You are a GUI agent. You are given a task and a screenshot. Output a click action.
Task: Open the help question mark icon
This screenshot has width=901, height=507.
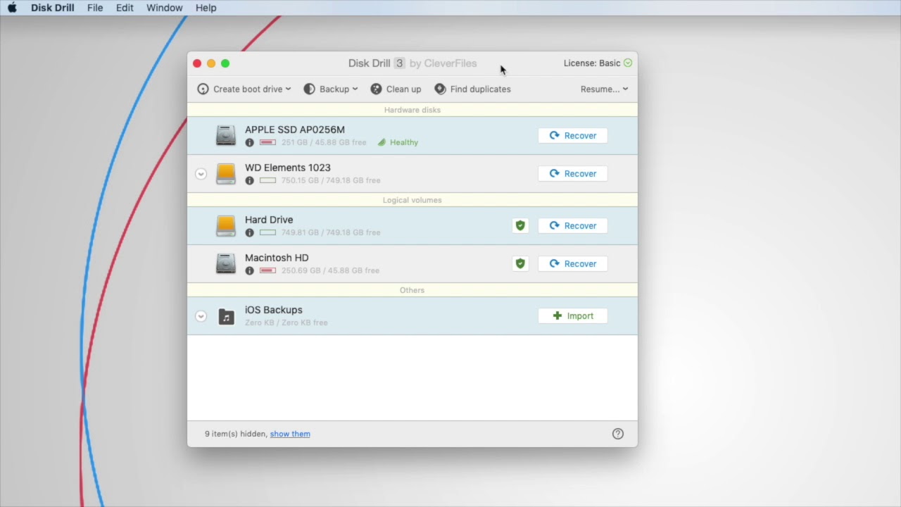point(618,434)
